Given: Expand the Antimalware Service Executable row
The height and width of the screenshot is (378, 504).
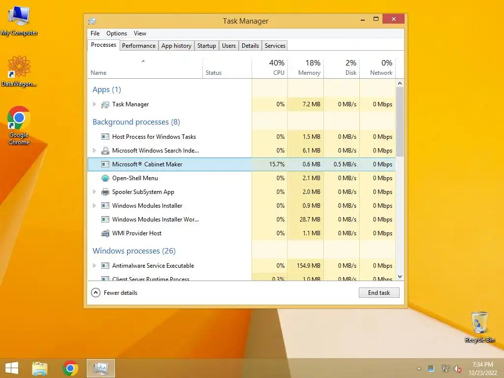Looking at the screenshot, I should click(x=94, y=265).
